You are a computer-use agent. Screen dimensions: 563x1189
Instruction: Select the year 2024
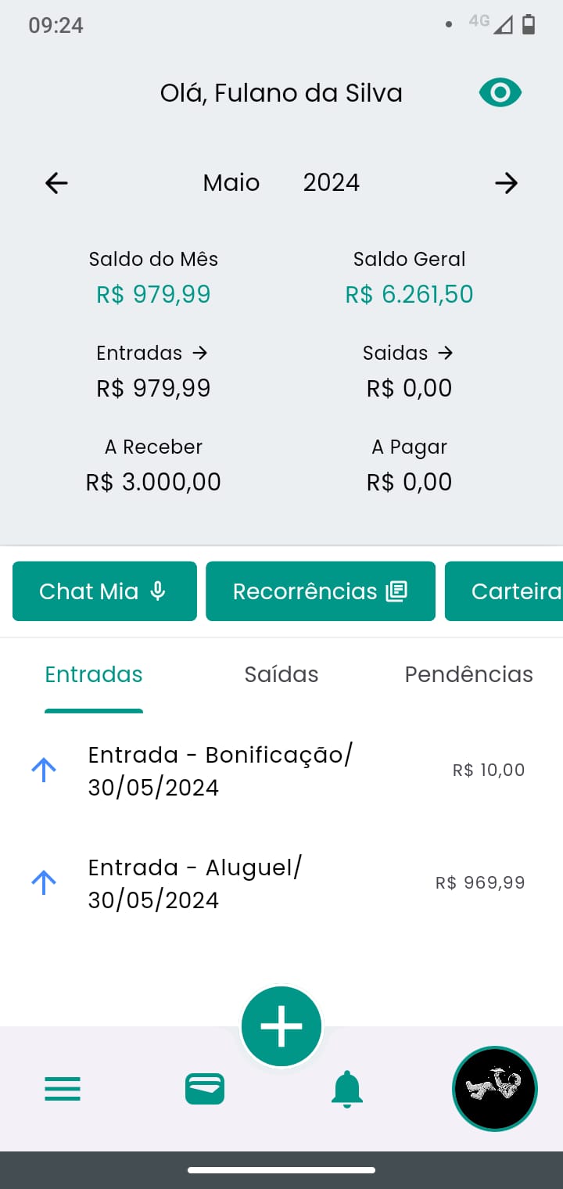point(332,183)
